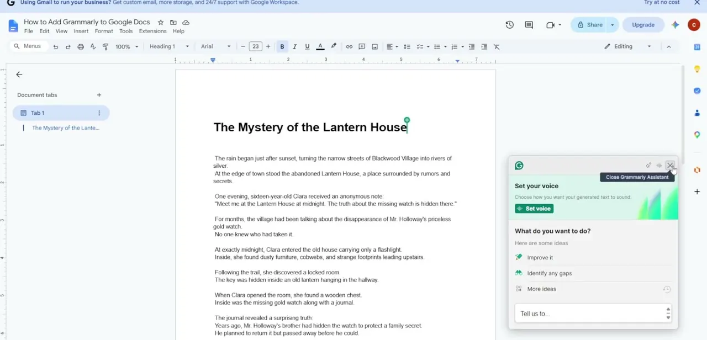Go back from document tabs panel
The width and height of the screenshot is (707, 340).
coord(19,75)
